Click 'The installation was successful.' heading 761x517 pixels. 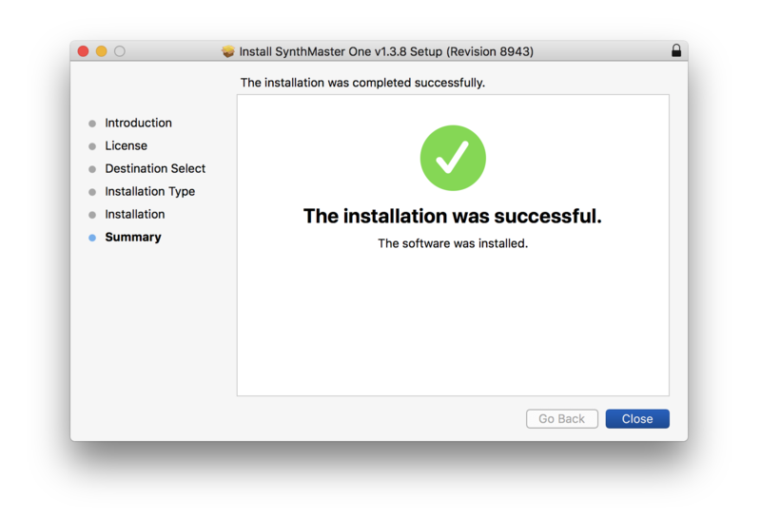coord(453,216)
